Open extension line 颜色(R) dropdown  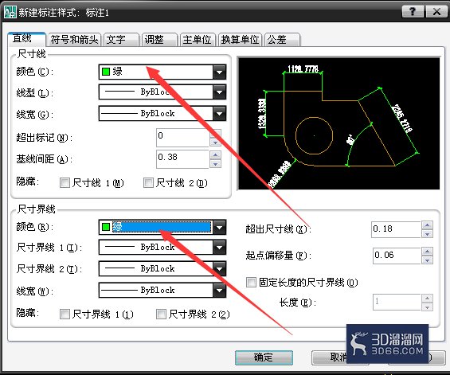(x=220, y=228)
